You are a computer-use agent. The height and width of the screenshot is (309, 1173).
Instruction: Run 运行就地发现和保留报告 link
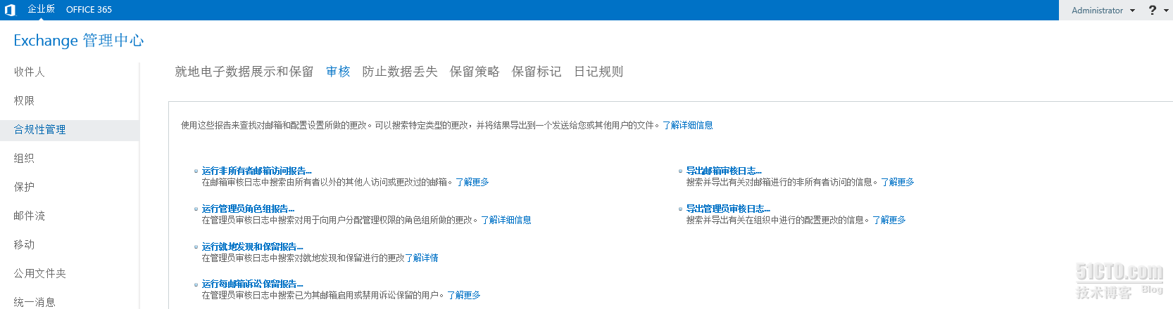pos(252,246)
